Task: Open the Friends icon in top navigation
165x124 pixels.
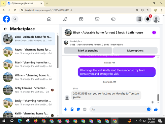Action: point(65,19)
